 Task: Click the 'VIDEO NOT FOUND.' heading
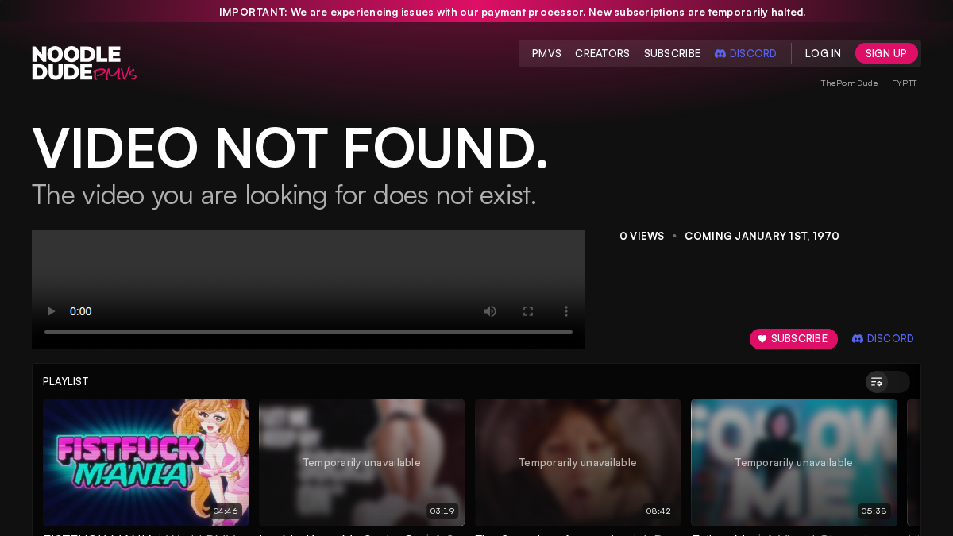pyautogui.click(x=290, y=148)
